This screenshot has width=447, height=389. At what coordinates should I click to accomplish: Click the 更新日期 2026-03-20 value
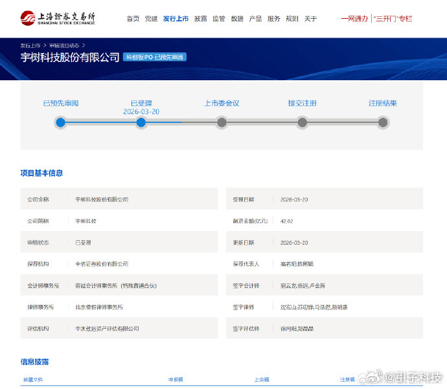(x=294, y=243)
